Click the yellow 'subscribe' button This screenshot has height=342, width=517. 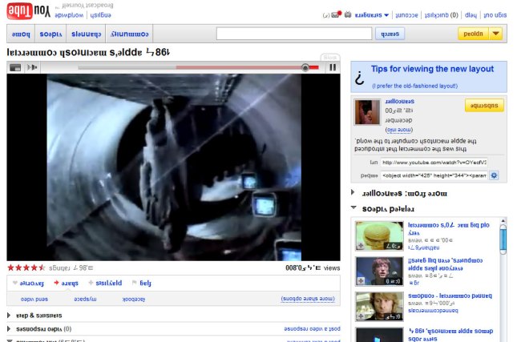click(x=484, y=106)
